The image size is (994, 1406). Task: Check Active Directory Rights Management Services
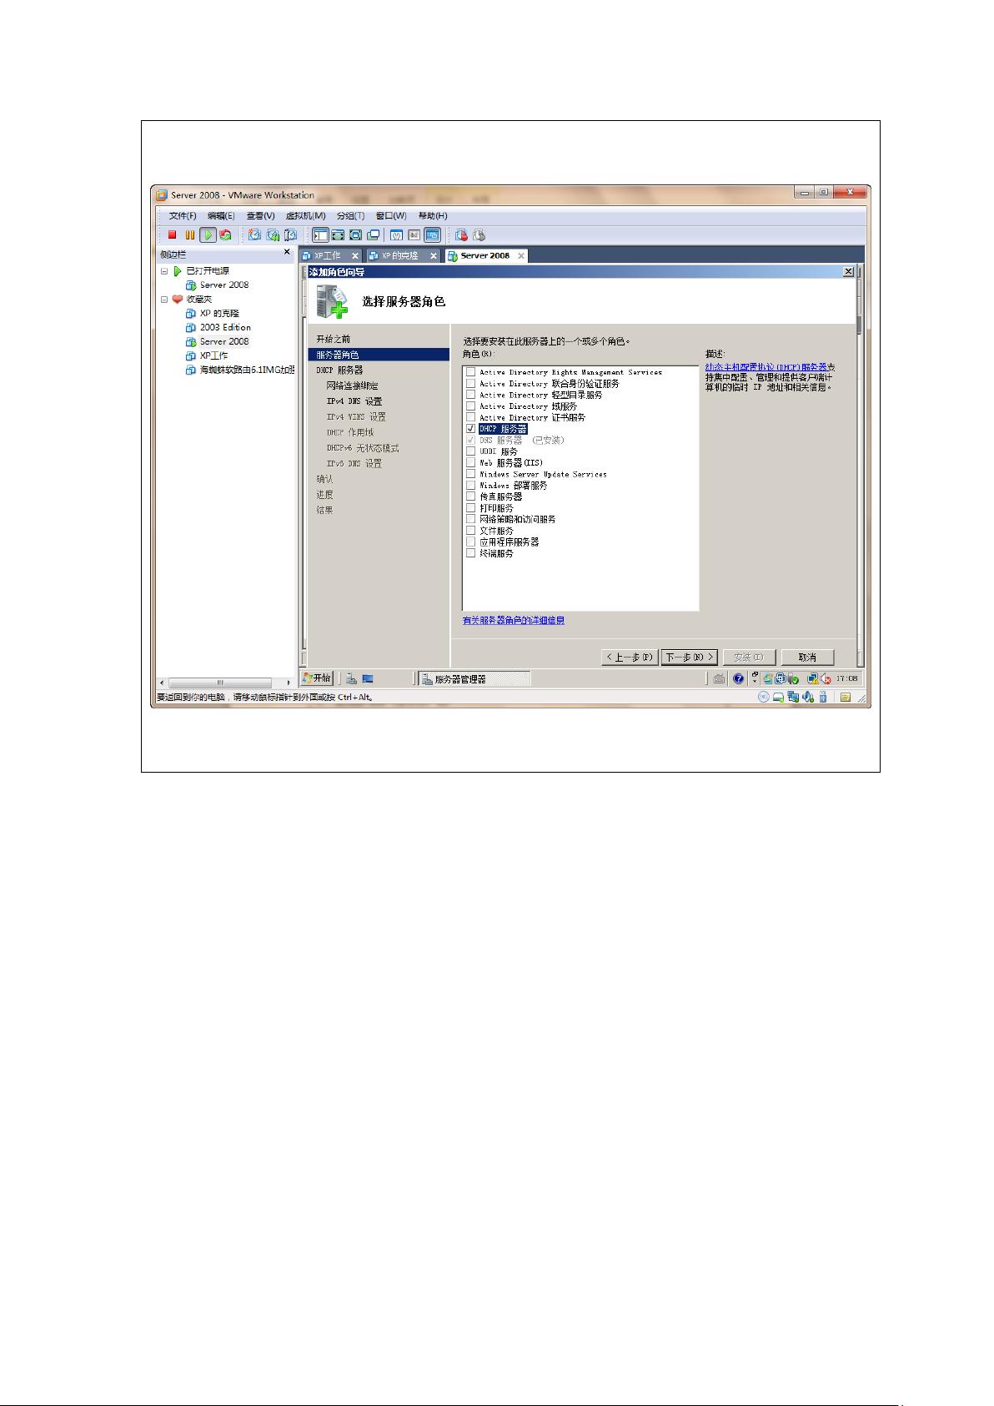470,372
